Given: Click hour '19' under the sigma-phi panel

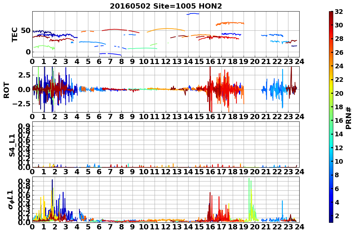Looking at the screenshot, I should click(244, 227).
